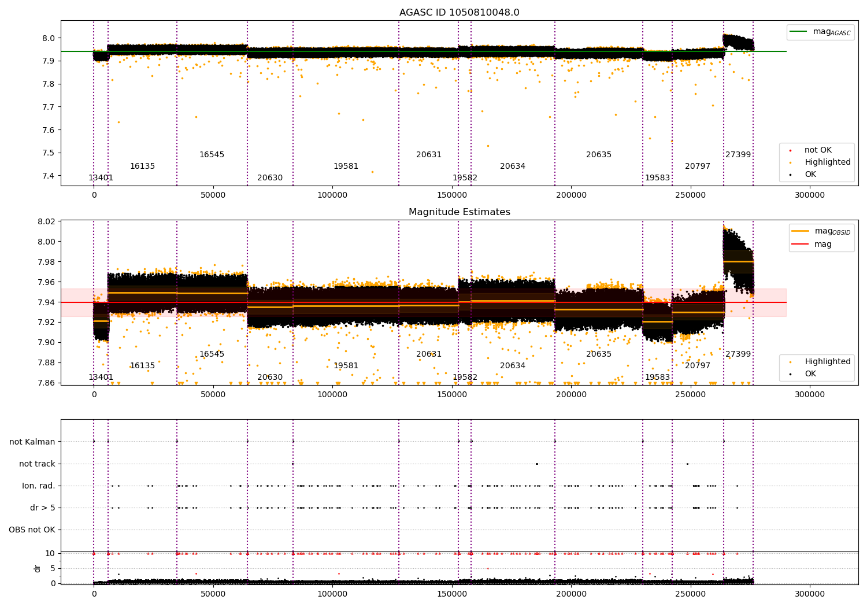Screen dimensions: 867x607
Task: Click the 50000 x-tick under Magnitude Estimates plot
Action: (x=213, y=394)
